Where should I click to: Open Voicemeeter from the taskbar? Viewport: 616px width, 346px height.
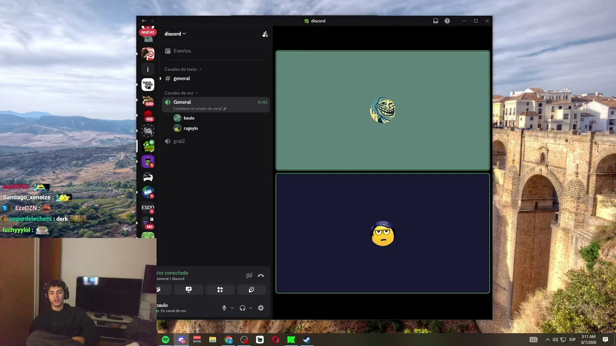[x=197, y=340]
